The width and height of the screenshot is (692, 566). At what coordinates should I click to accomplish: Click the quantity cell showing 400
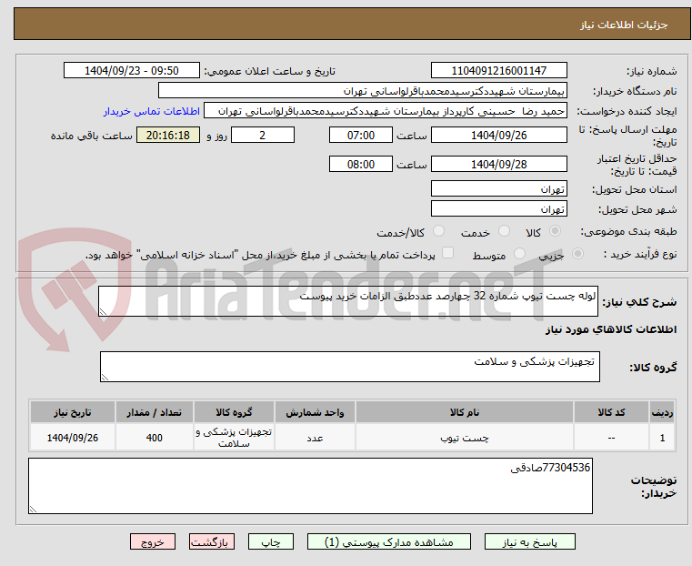(154, 438)
